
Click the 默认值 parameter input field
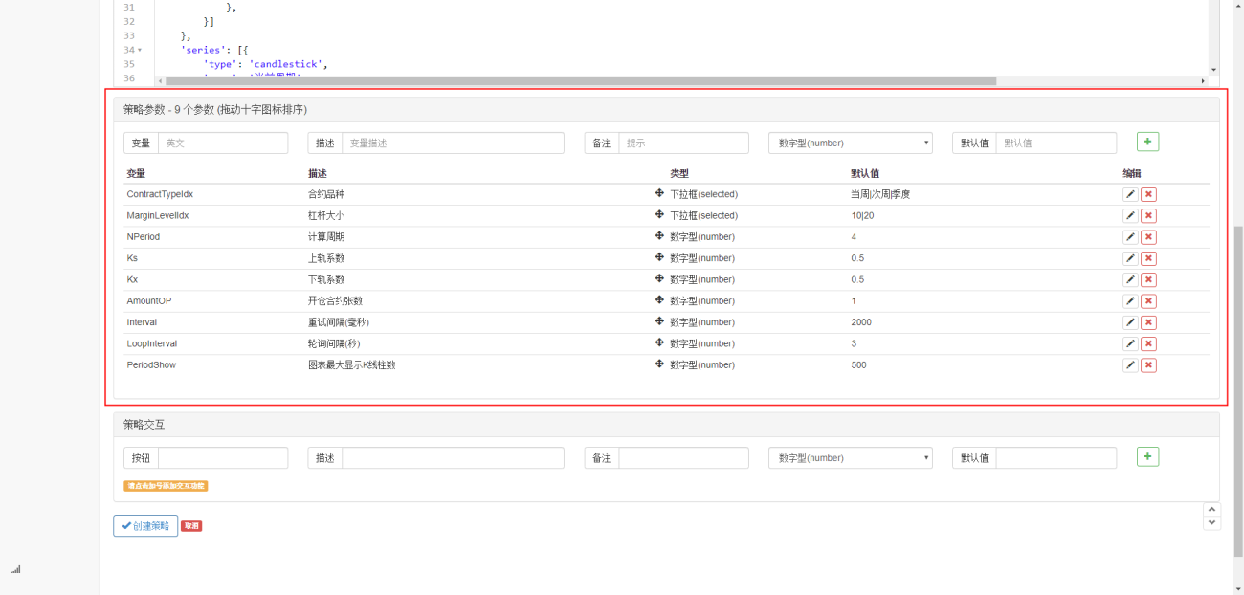1055,143
